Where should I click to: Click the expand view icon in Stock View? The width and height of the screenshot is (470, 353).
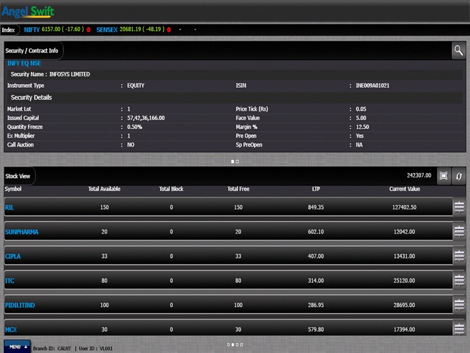(x=444, y=176)
